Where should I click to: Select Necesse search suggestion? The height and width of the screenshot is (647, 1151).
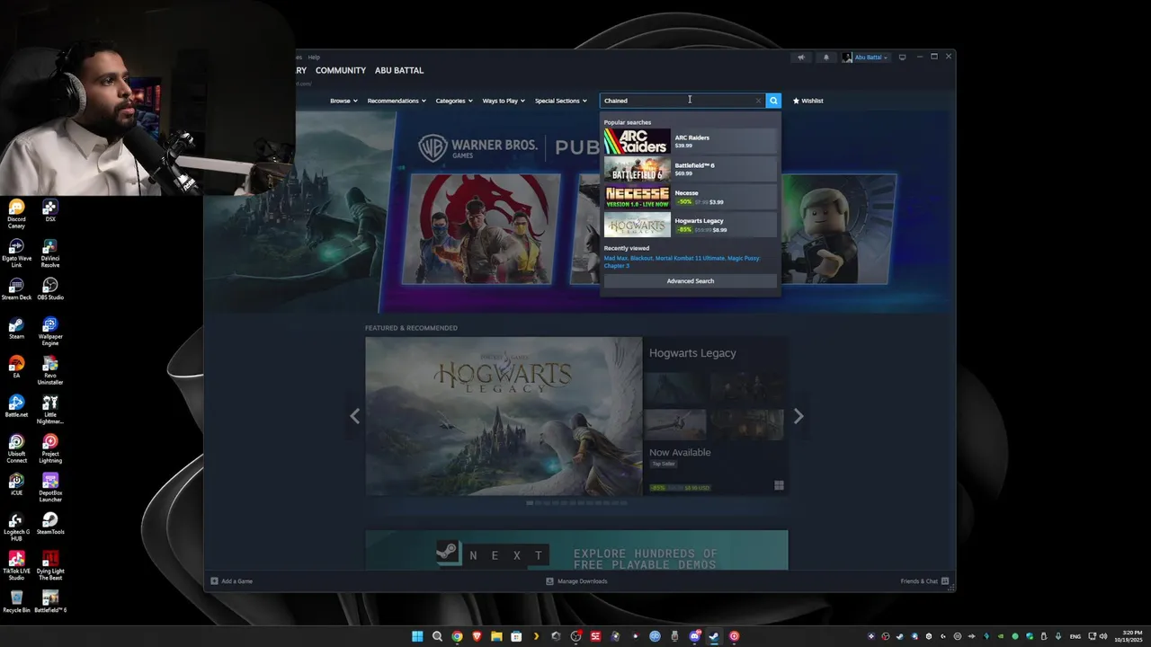[x=690, y=197]
